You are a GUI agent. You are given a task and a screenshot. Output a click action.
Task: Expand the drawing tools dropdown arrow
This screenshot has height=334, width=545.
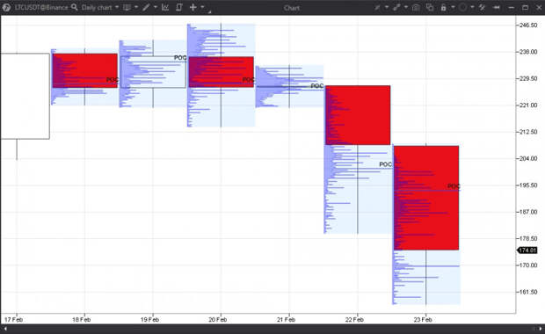pyautogui.click(x=156, y=7)
